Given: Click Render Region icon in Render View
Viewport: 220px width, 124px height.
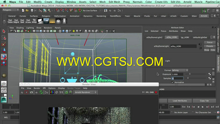Looking at the screenshot, I should tap(26, 92).
